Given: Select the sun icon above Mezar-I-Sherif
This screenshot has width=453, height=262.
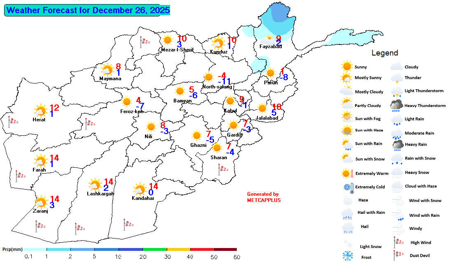Looking at the screenshot, I should click(x=167, y=40).
